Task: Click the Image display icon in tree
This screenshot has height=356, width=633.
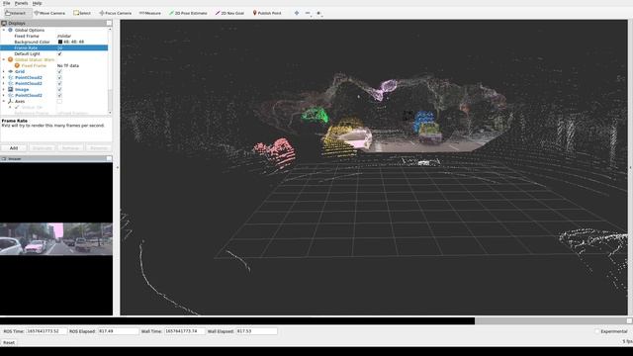Action: coord(11,89)
